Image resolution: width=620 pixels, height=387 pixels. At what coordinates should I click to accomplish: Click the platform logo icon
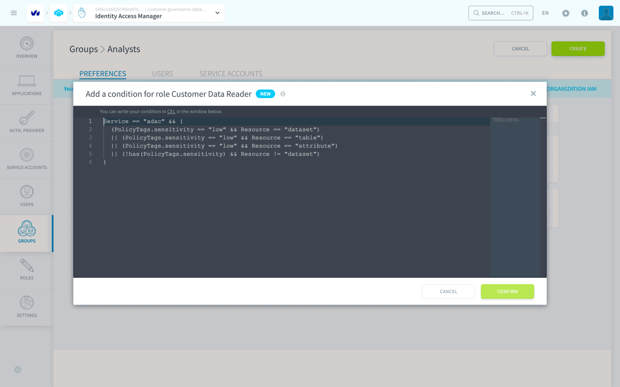35,13
